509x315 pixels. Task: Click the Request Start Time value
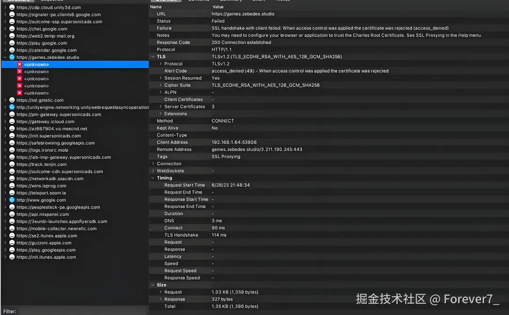click(231, 185)
